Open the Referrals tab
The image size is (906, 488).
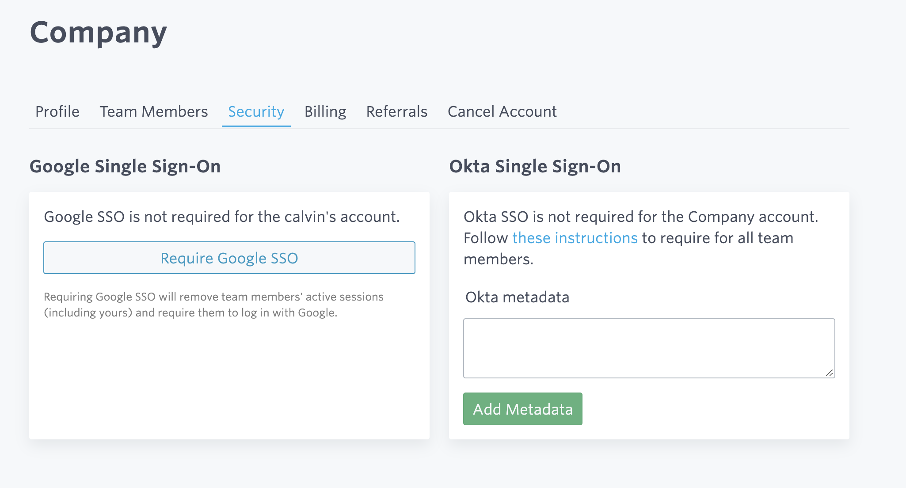(396, 111)
